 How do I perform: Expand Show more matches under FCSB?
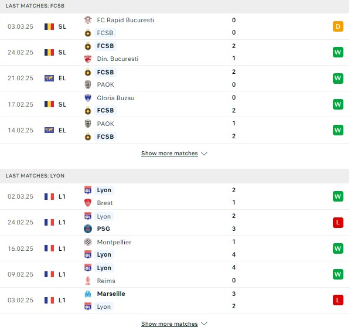pyautogui.click(x=169, y=154)
